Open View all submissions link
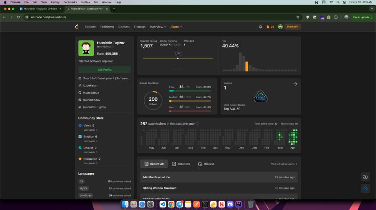The image size is (376, 210). [284, 164]
